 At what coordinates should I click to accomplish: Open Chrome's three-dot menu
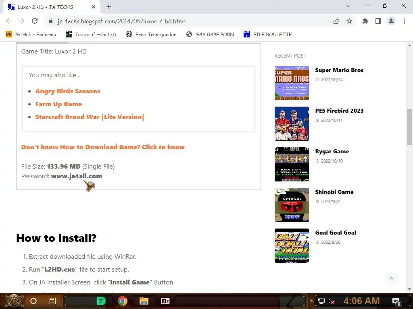404,21
